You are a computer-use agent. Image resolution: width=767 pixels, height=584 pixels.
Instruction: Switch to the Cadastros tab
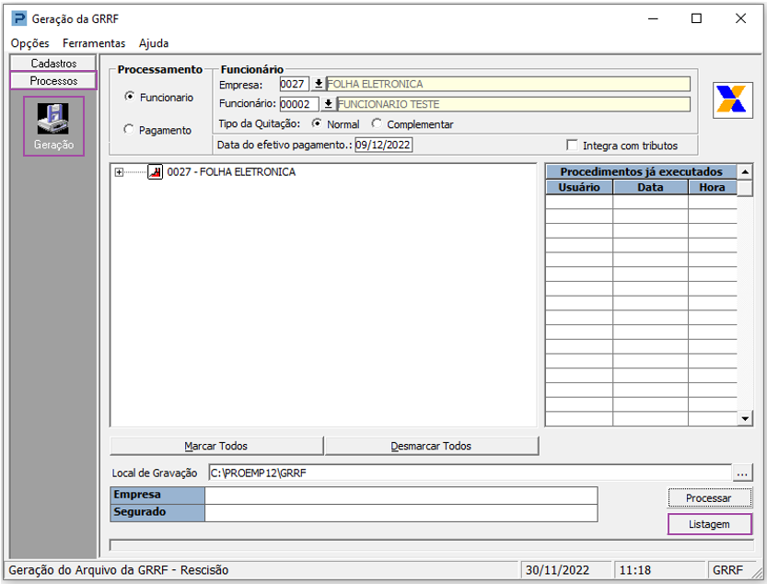(x=53, y=64)
